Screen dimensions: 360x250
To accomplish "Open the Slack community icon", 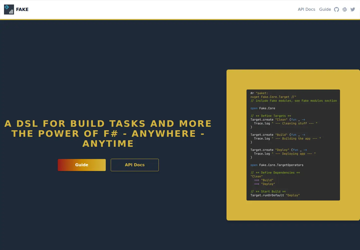I will [x=345, y=9].
